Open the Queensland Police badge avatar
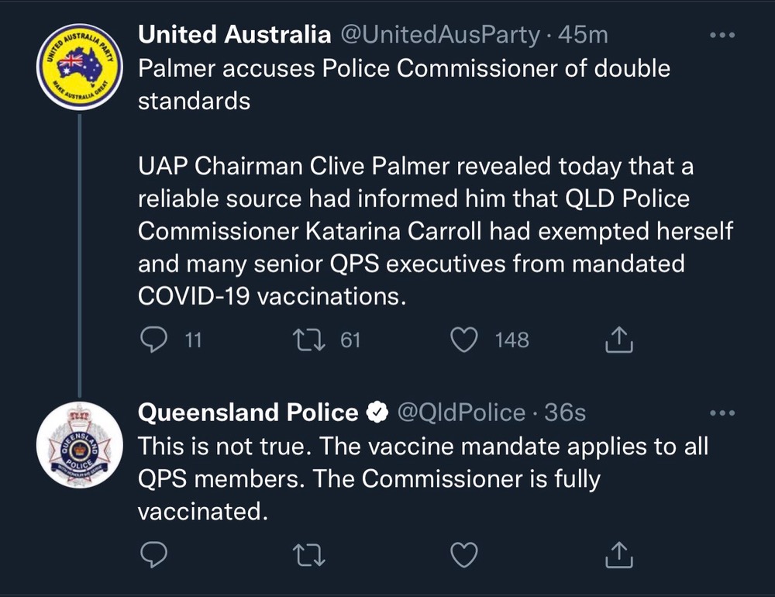The image size is (775, 597). [x=79, y=445]
